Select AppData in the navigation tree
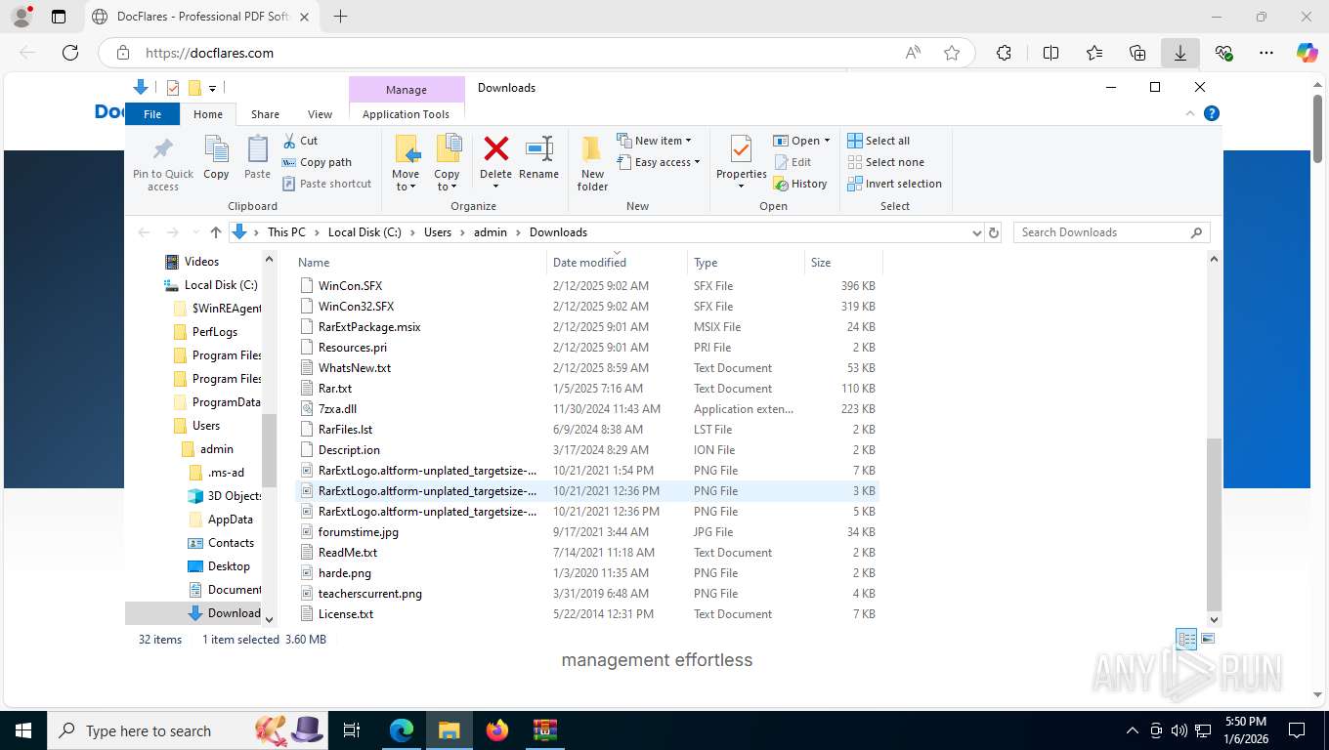1329x750 pixels. (x=231, y=520)
